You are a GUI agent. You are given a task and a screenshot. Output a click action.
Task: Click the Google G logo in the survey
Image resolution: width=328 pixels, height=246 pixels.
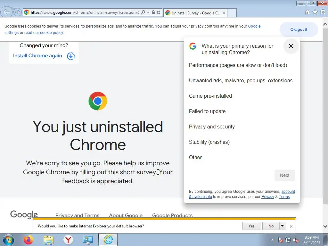(x=193, y=46)
